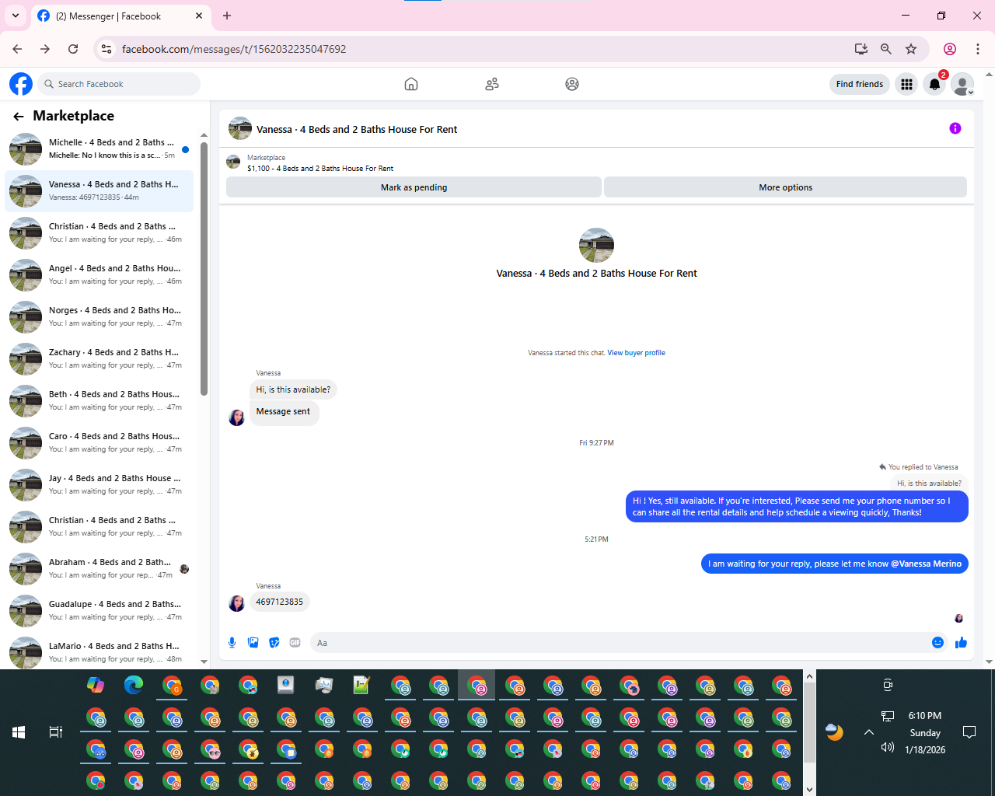Go back using the Marketplace arrow
Viewport: 995px width, 796px height.
(19, 117)
